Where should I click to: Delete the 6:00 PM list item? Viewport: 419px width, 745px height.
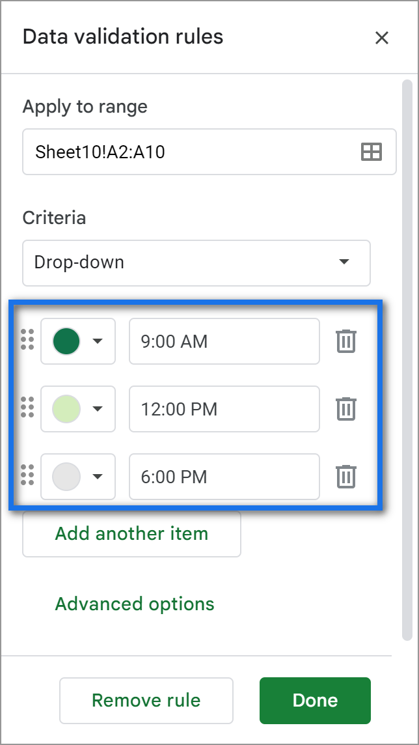(x=345, y=477)
